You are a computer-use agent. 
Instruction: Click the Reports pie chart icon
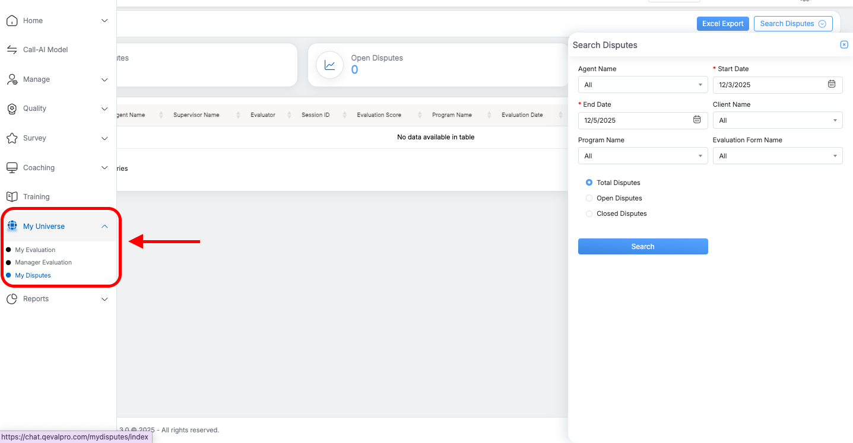12,299
